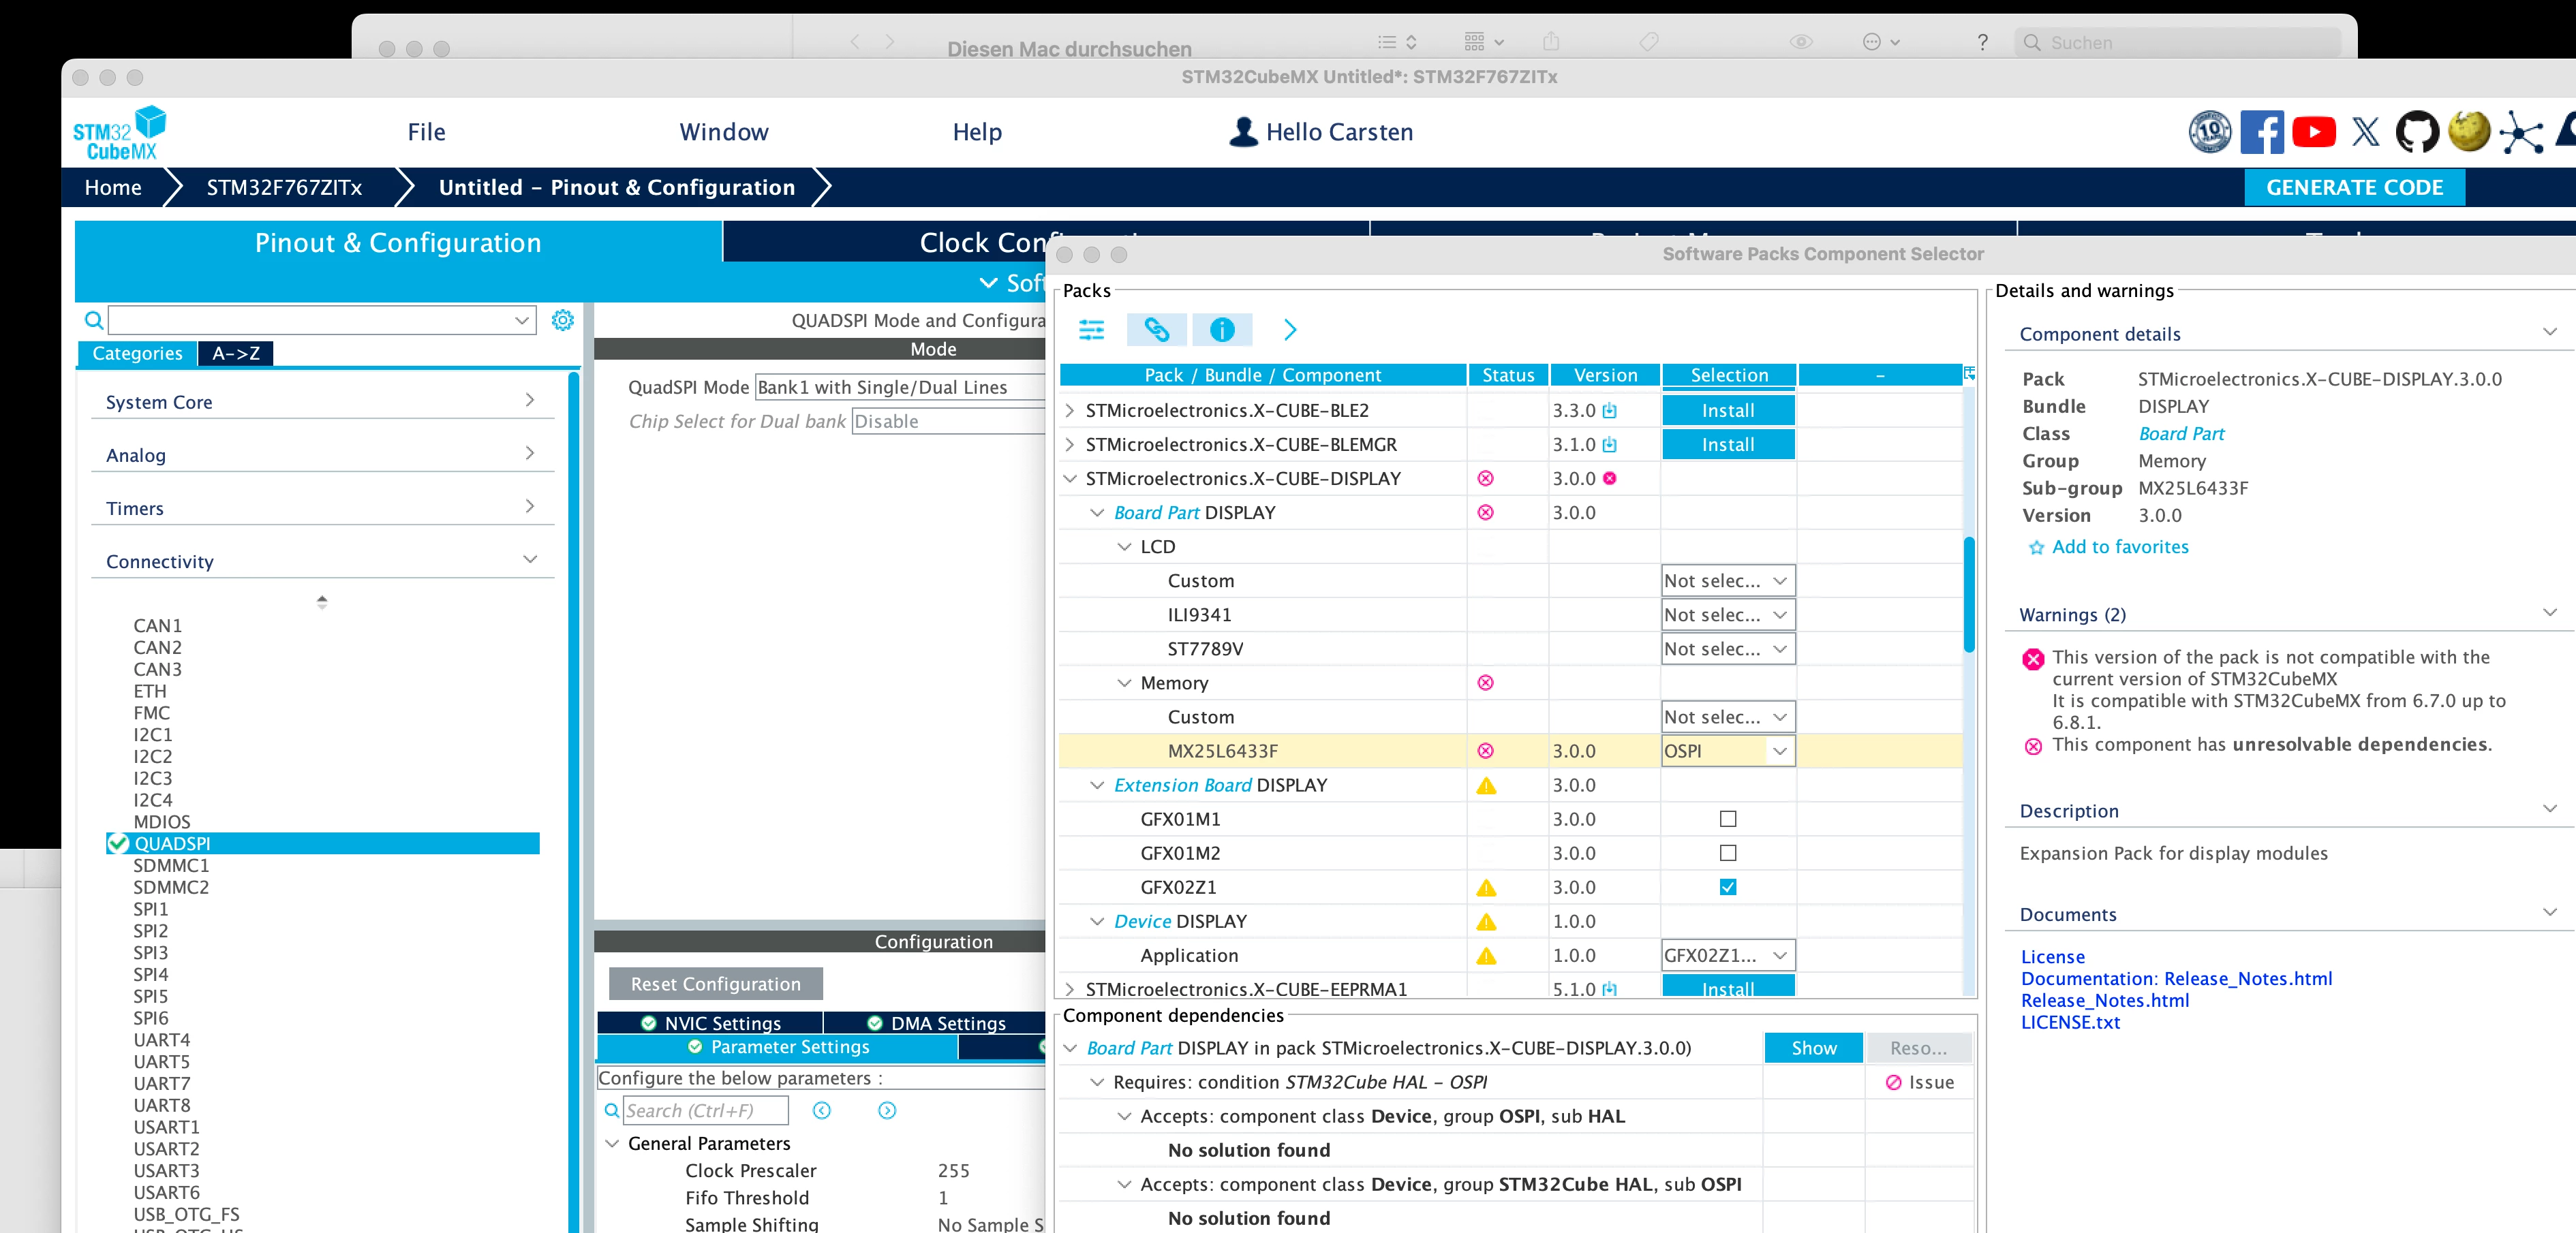Toggle the blue info icon in Packs toolbar
Screen dimensions: 2576x1233
[x=1221, y=330]
